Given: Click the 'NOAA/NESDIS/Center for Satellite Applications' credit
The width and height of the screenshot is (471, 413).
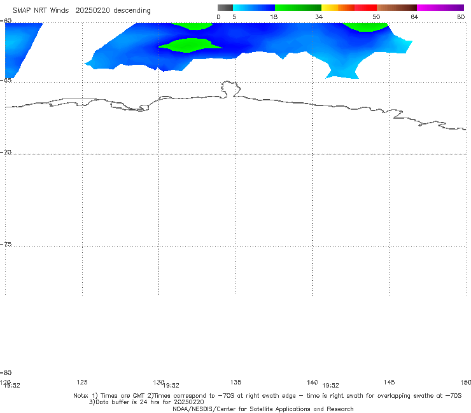Looking at the screenshot, I should coord(263,409).
